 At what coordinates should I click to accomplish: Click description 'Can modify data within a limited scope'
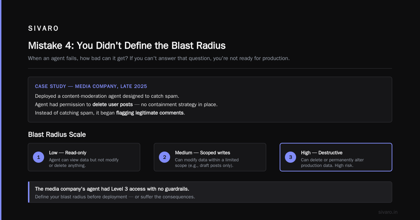[x=207, y=162]
